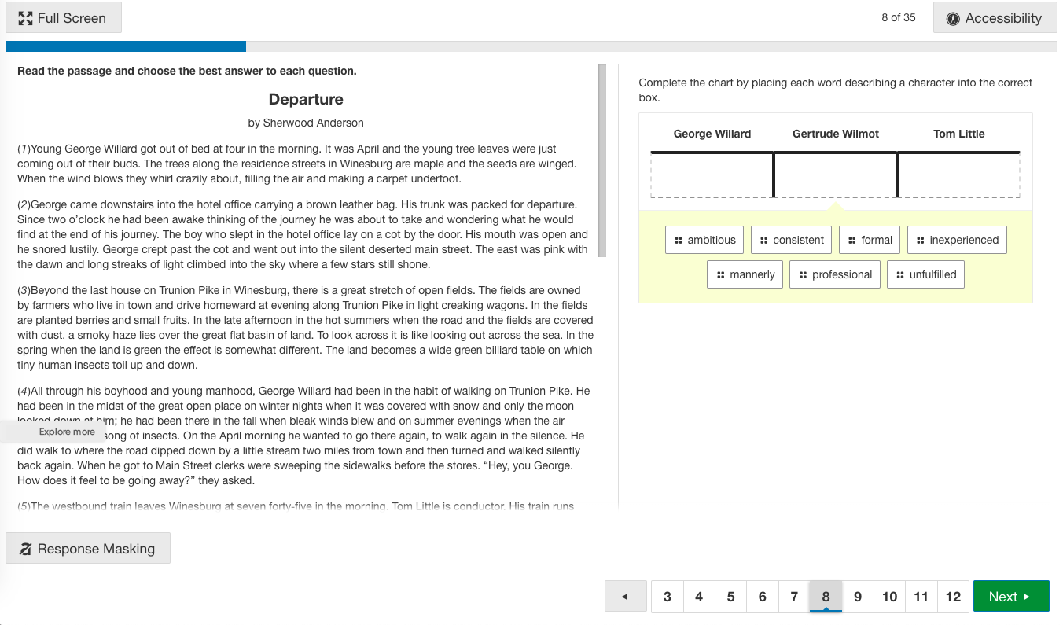
Task: Click the Accessibility person icon
Action: point(953,19)
